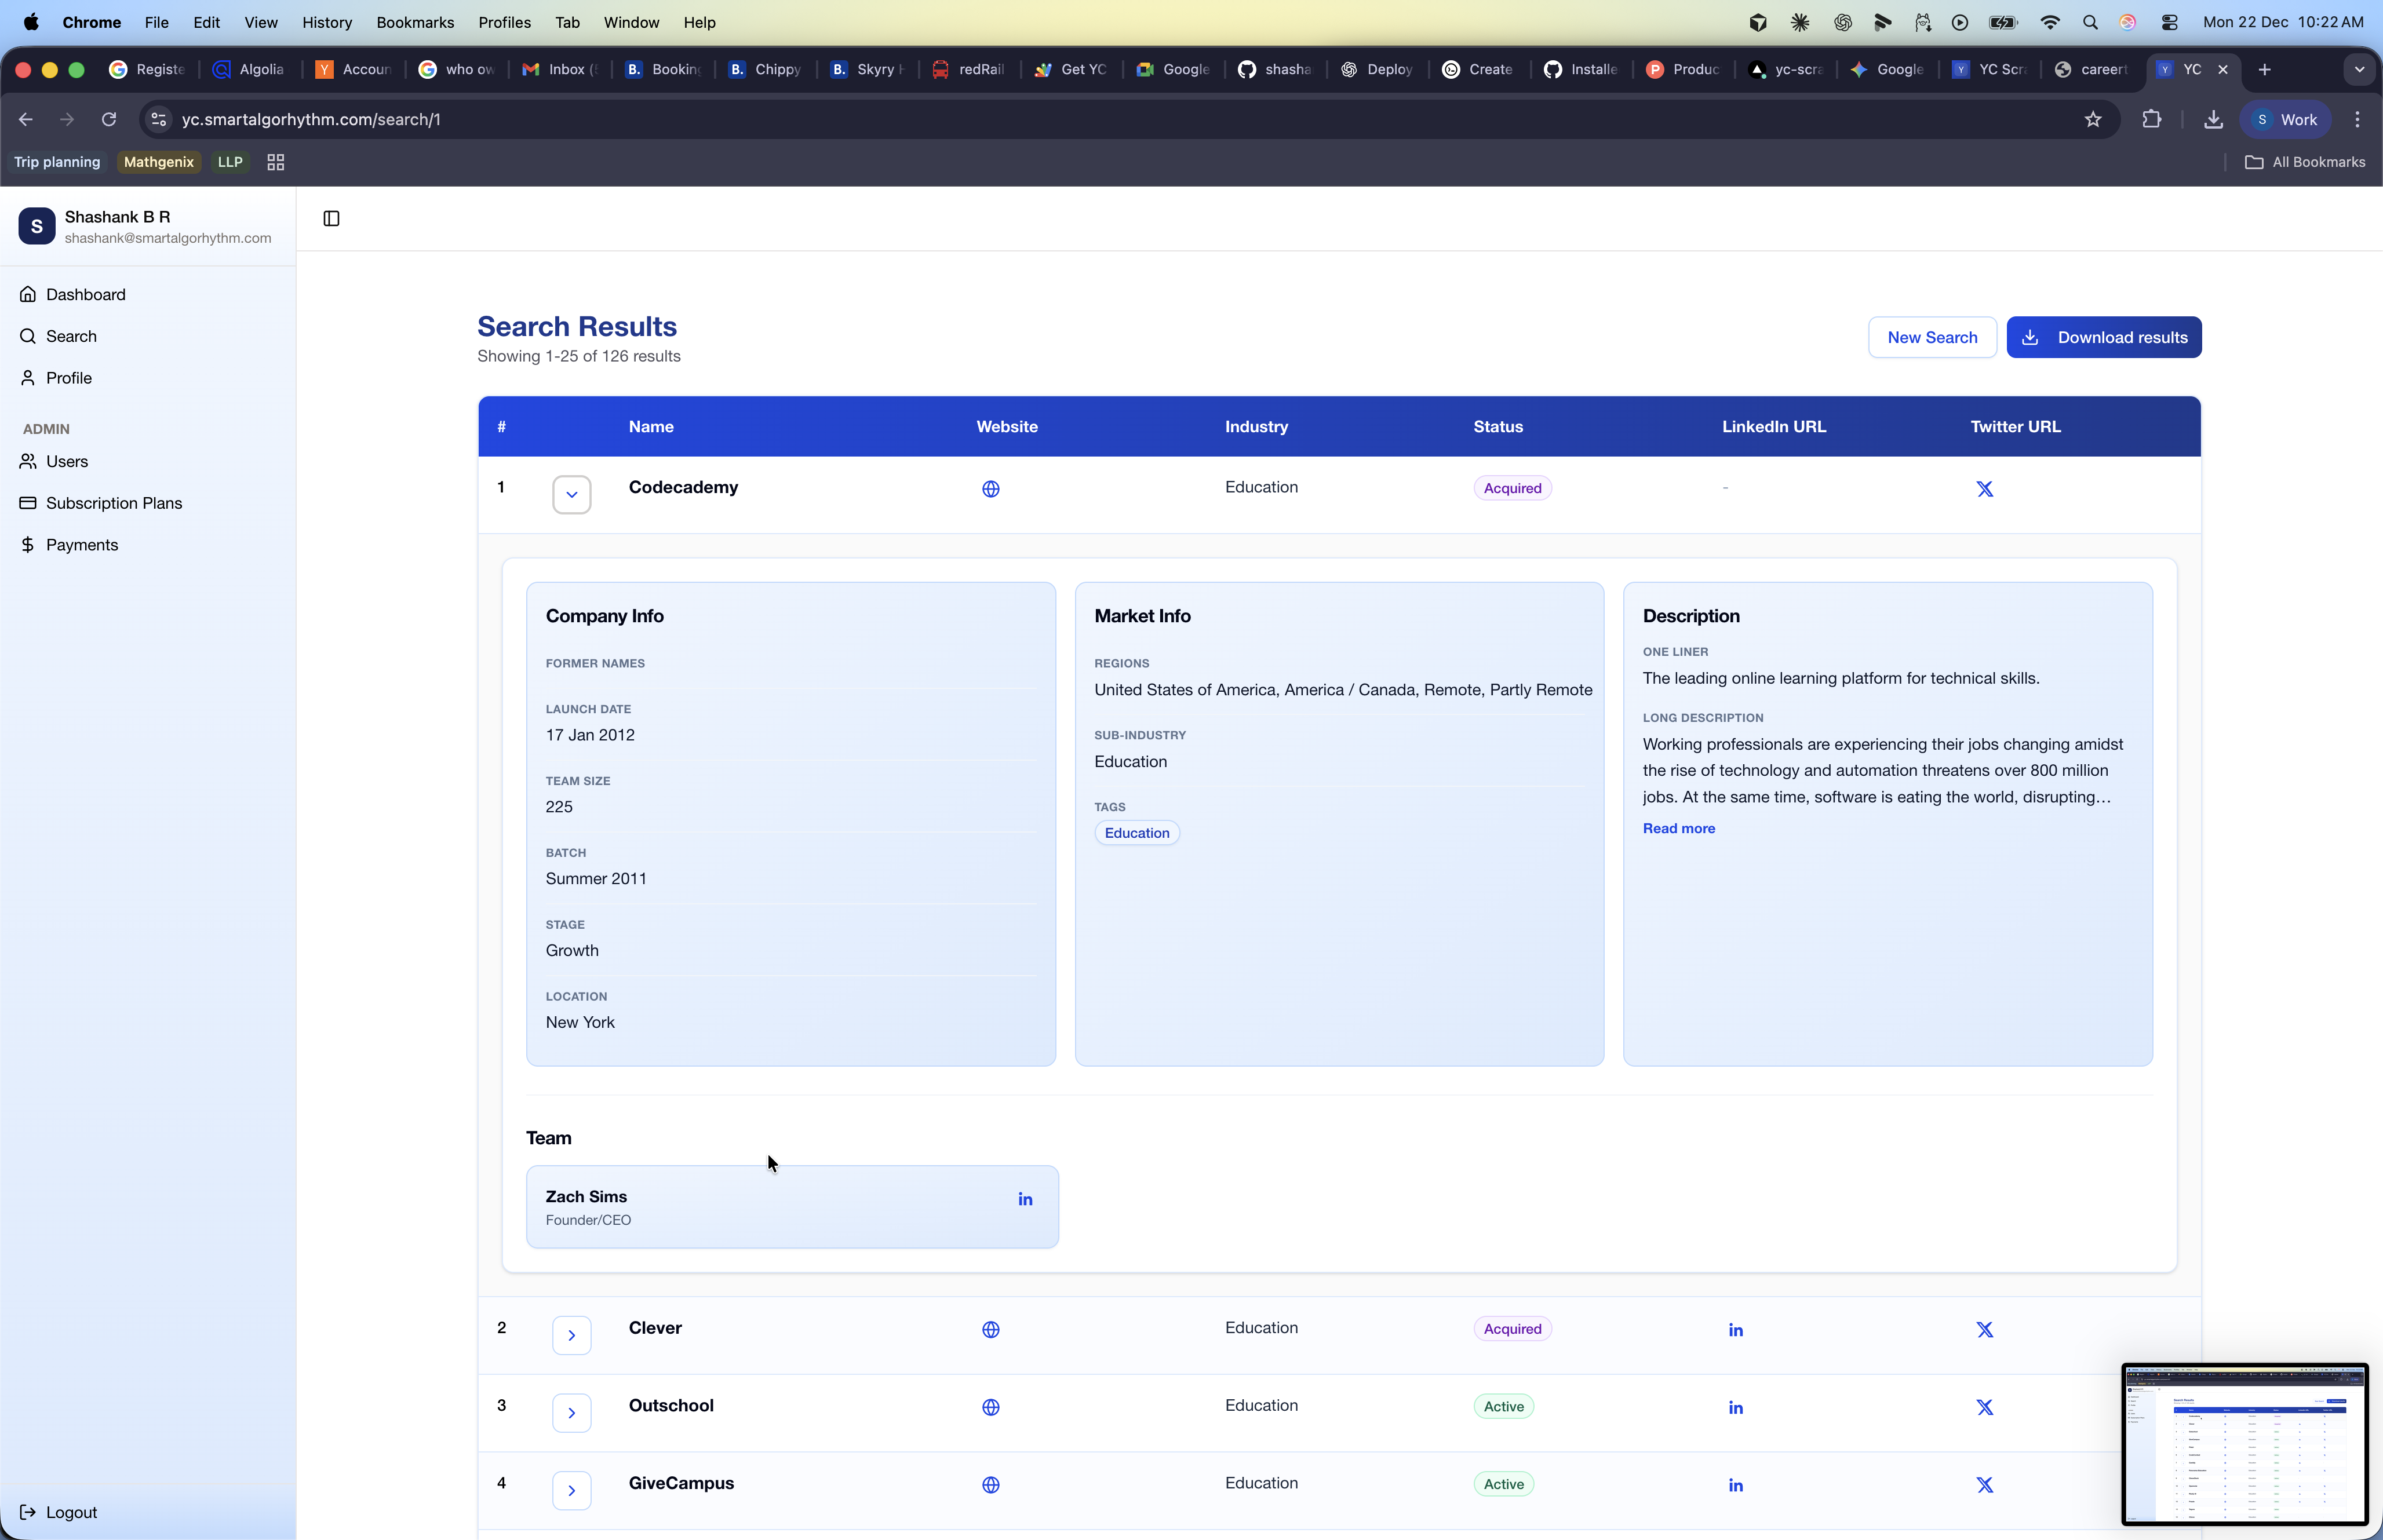Viewport: 2383px width, 1540px height.
Task: Open the Payments section
Action: [x=81, y=545]
